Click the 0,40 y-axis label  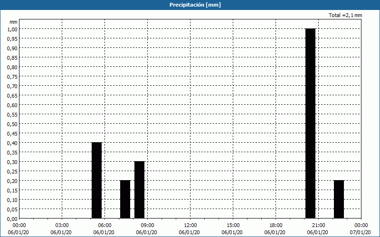coord(12,143)
